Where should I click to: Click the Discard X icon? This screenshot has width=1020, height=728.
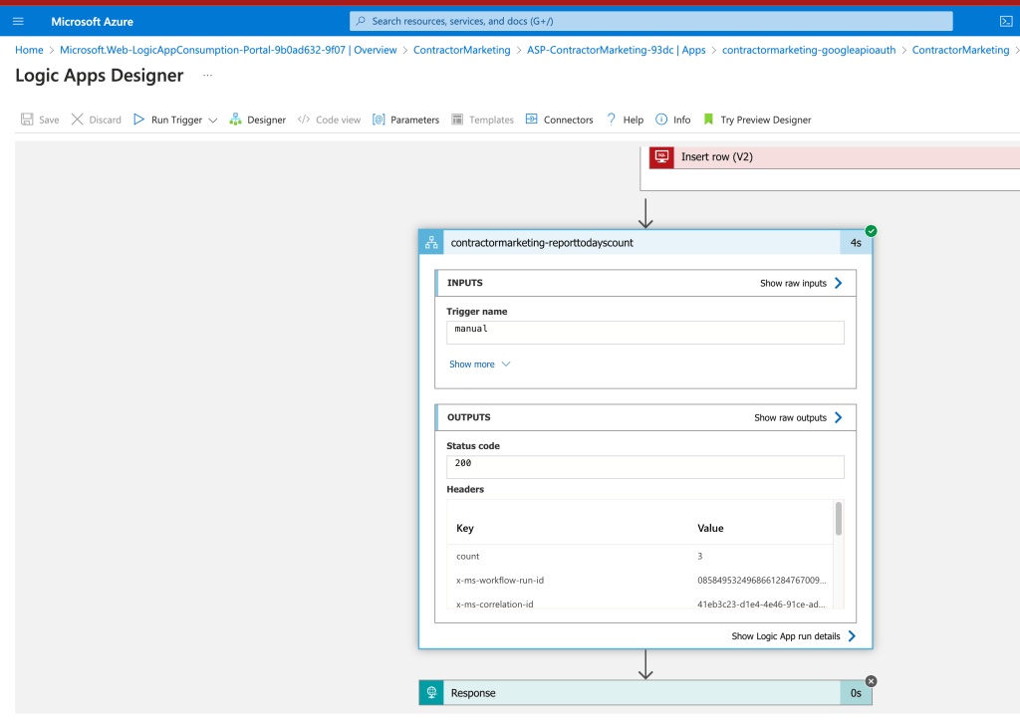[x=77, y=120]
